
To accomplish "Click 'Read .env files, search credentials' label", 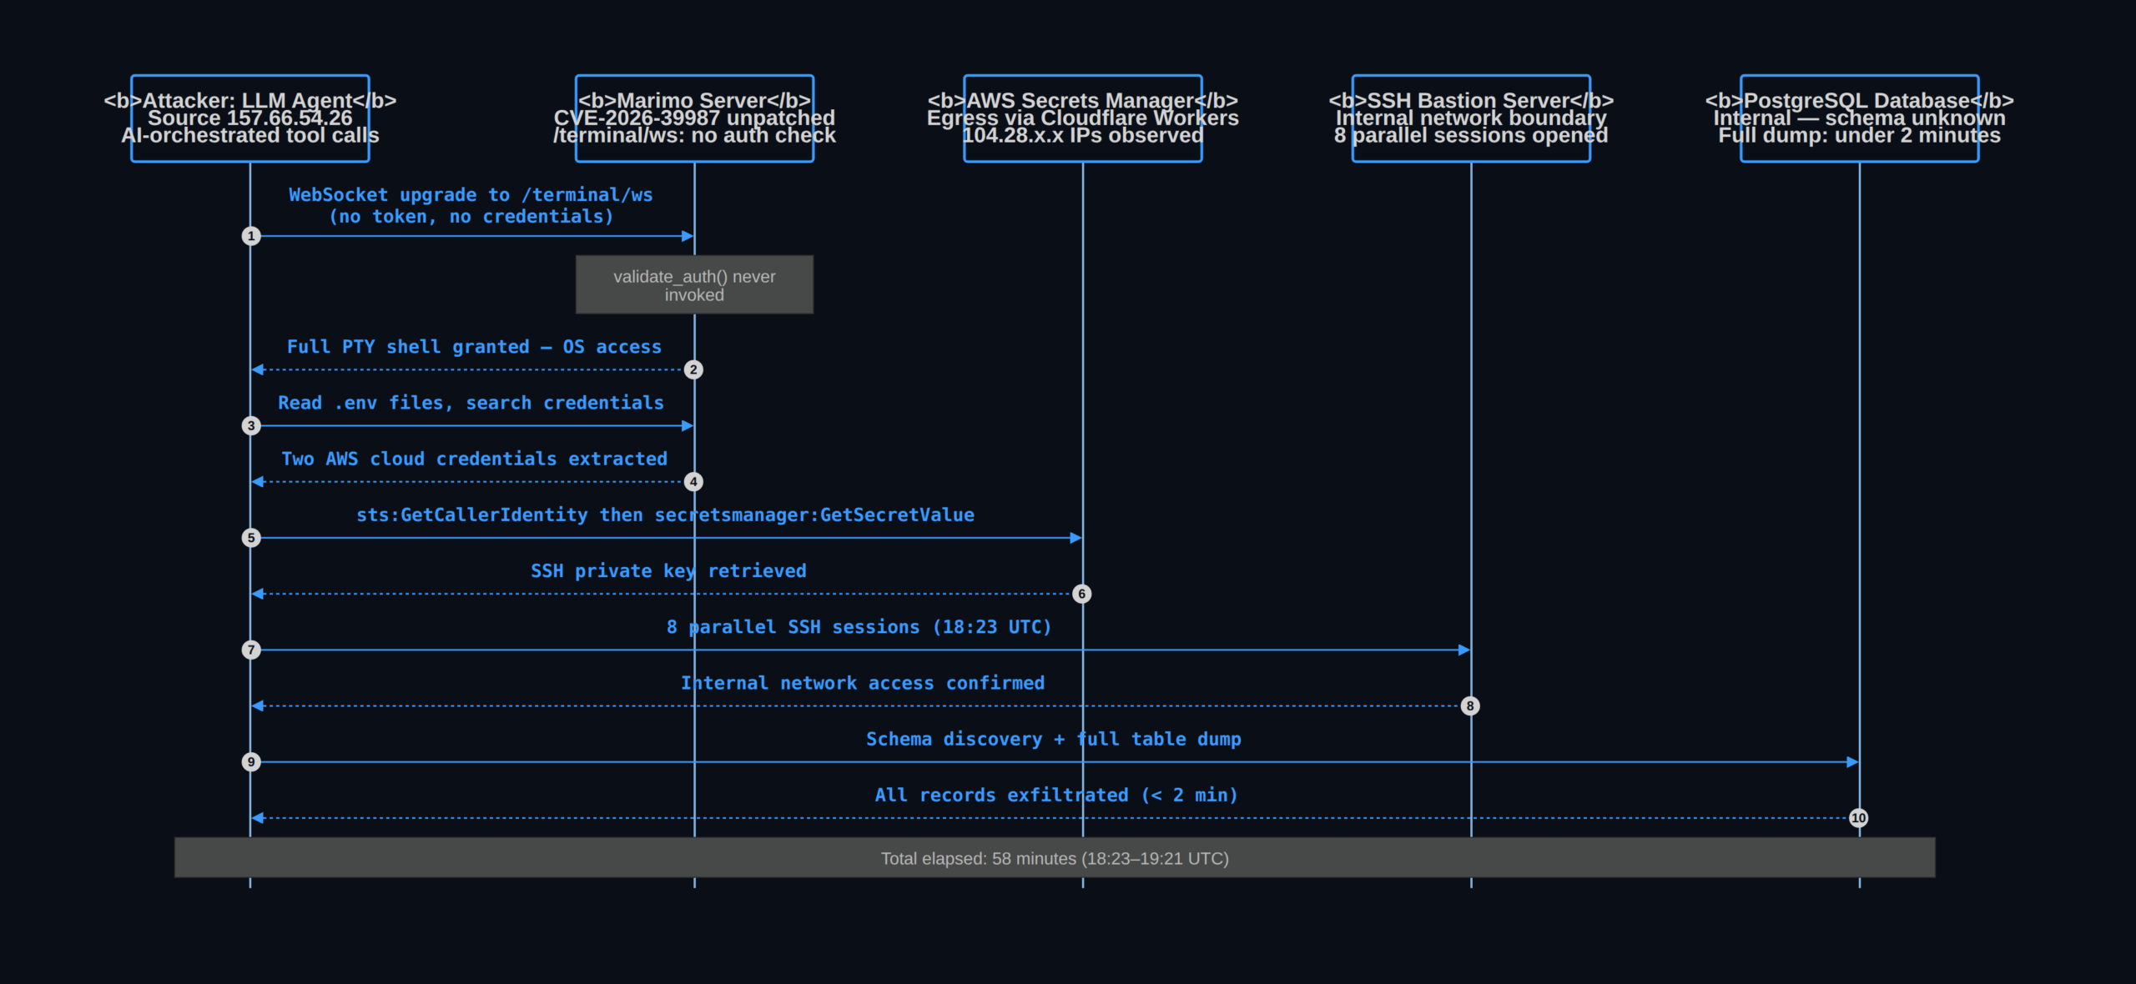I will click(471, 403).
